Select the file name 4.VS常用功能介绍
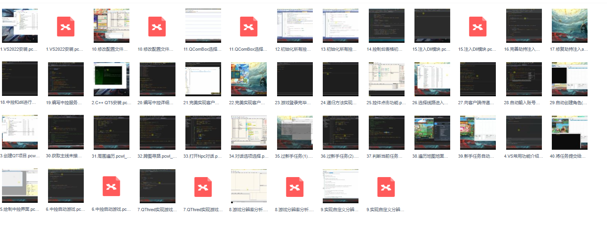Screen dimensions: 607x227 click(x=524, y=156)
